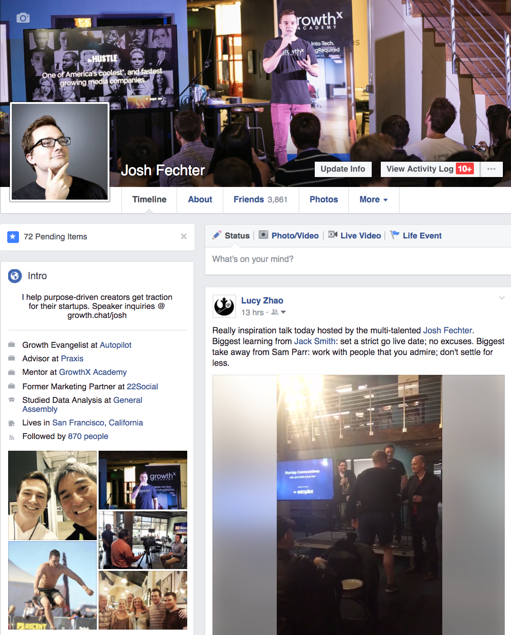The image size is (511, 635).
Task: Dismiss the 72 Pending Items notice
Action: coord(184,236)
